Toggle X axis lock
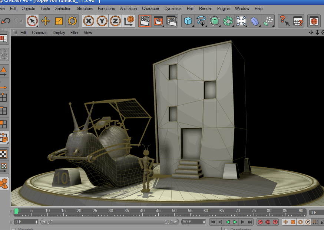The height and width of the screenshot is (230, 324). pyautogui.click(x=89, y=21)
